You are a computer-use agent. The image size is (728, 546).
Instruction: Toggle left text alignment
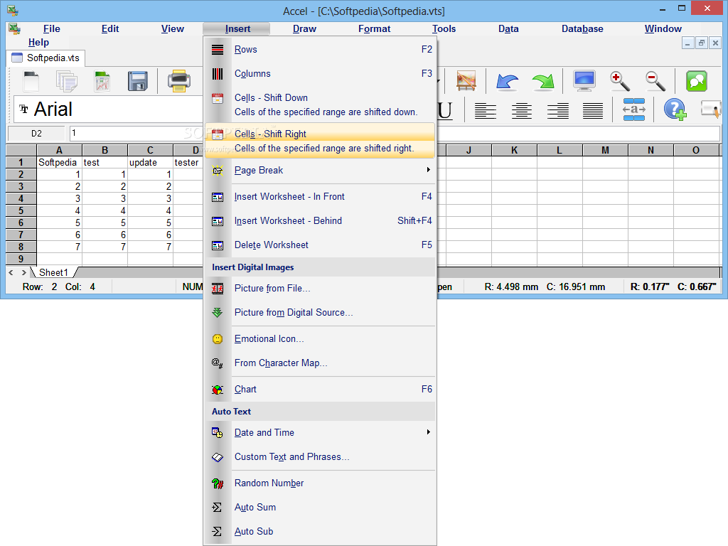tap(486, 109)
